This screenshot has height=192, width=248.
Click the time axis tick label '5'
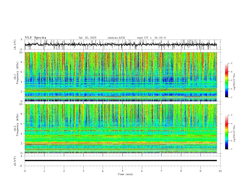(x=122, y=171)
